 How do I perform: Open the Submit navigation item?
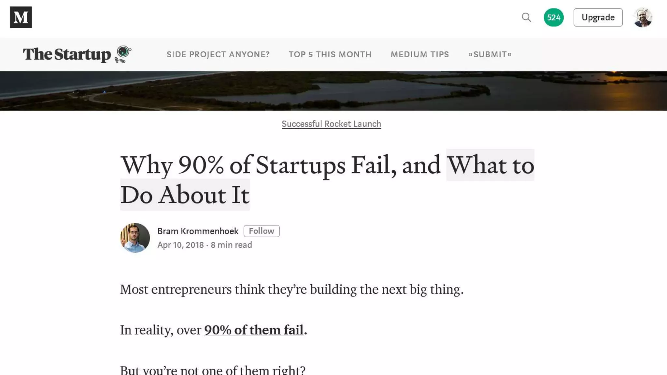pyautogui.click(x=490, y=54)
